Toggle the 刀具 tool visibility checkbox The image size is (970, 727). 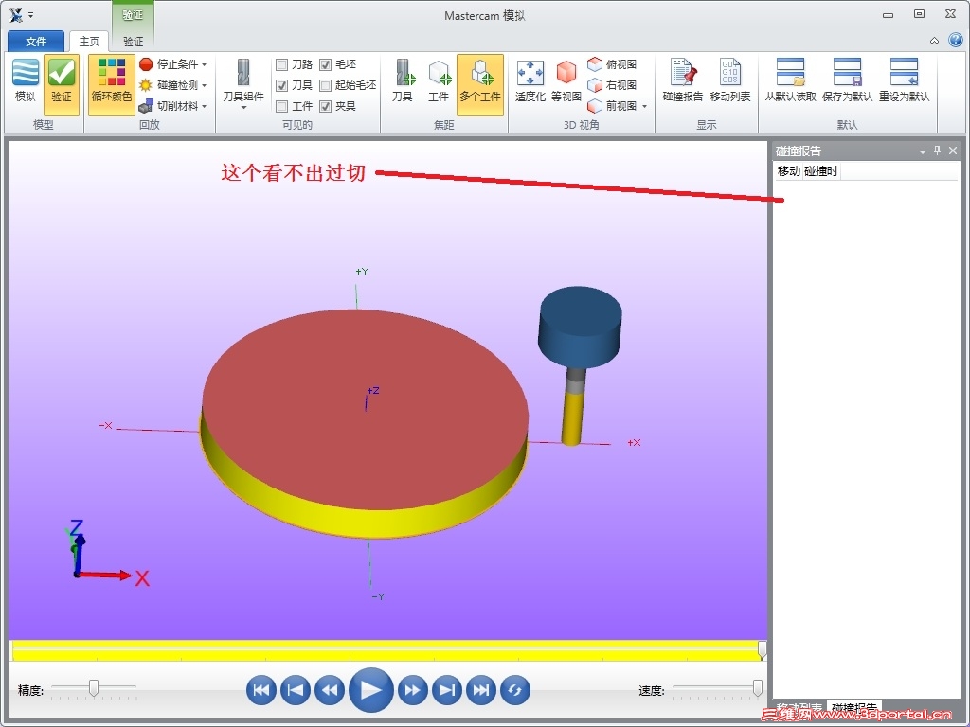(281, 85)
